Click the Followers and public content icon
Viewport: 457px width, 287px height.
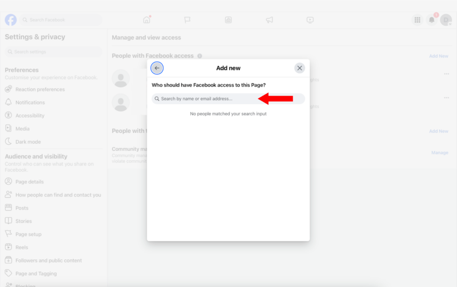point(8,260)
